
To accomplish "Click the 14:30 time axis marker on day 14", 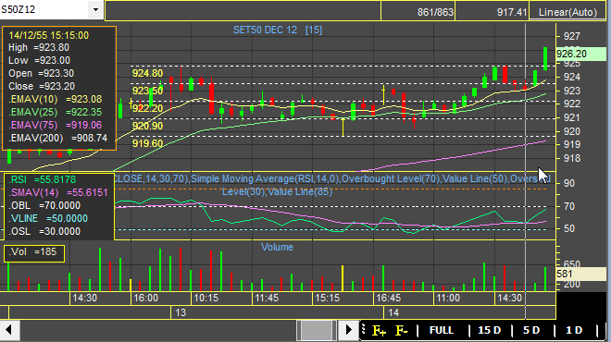I will (x=510, y=298).
